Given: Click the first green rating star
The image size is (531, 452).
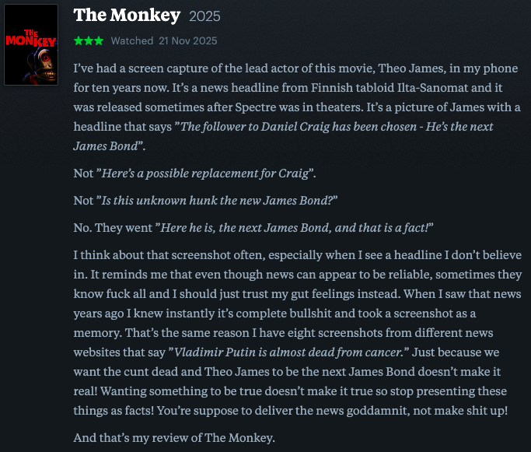Looking at the screenshot, I should (x=78, y=40).
